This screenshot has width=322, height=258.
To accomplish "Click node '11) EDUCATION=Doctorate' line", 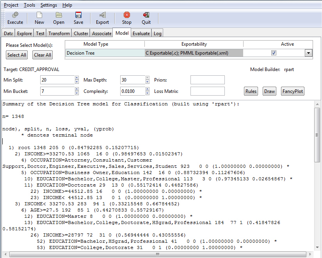I will 111,185.
